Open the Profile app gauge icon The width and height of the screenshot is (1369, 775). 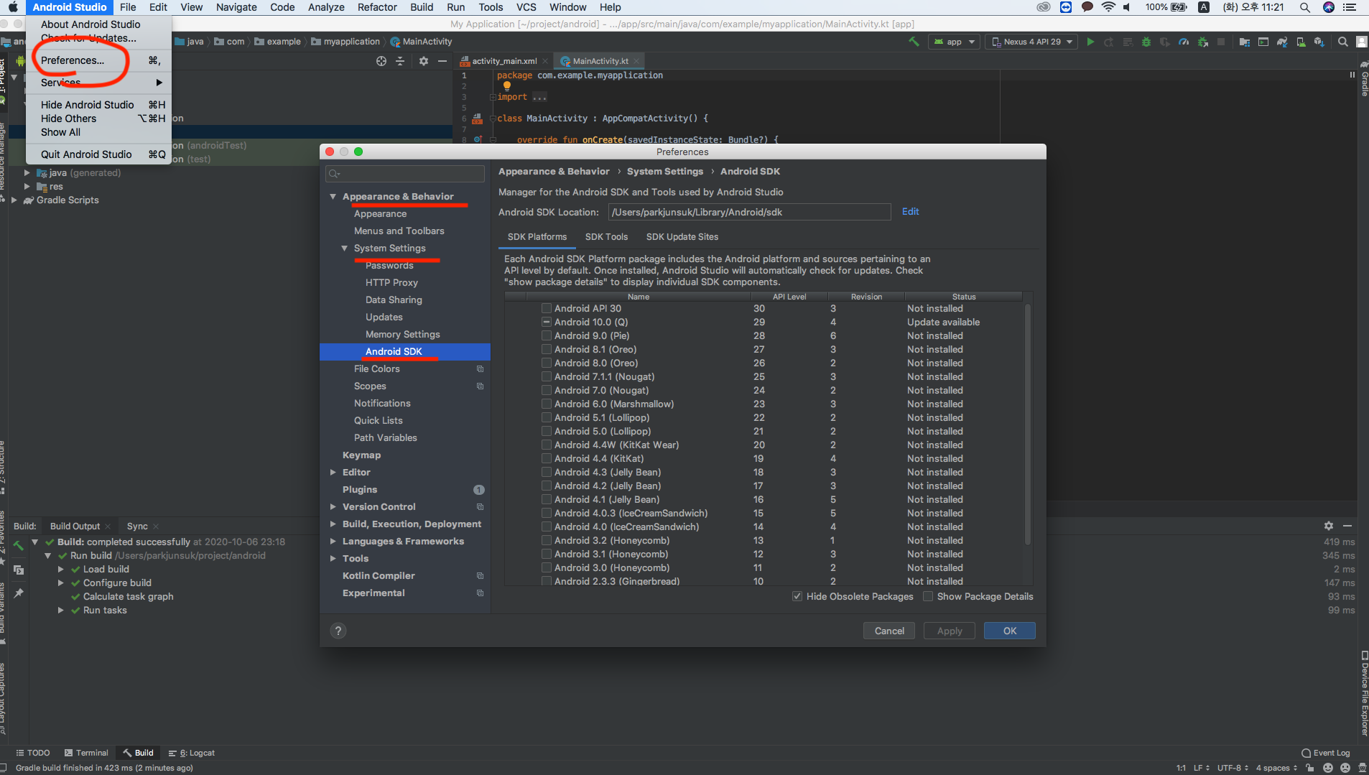tap(1184, 42)
